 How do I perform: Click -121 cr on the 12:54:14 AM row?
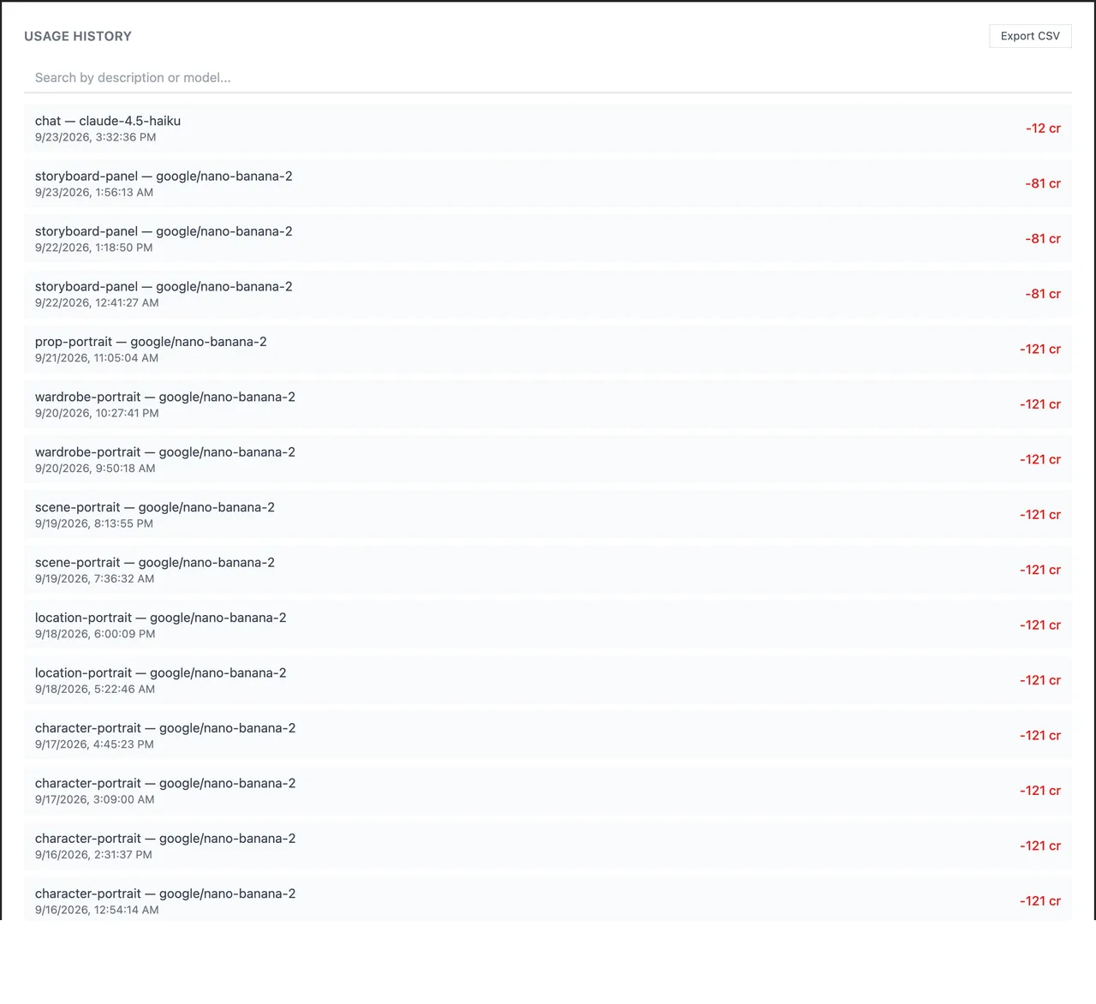pyautogui.click(x=1040, y=901)
